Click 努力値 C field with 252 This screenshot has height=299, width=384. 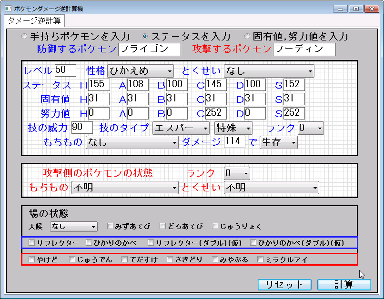[216, 113]
